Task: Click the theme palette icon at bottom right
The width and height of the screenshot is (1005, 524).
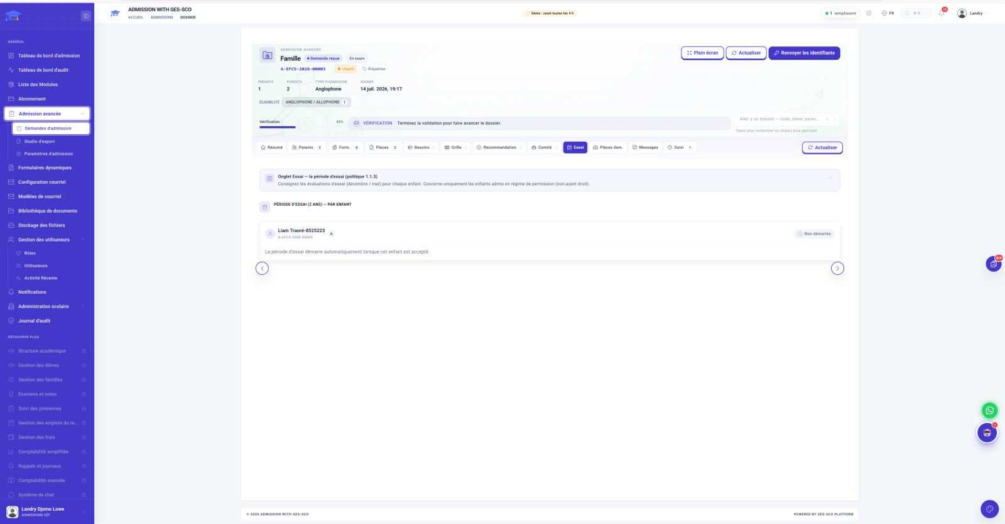Action: (x=989, y=509)
